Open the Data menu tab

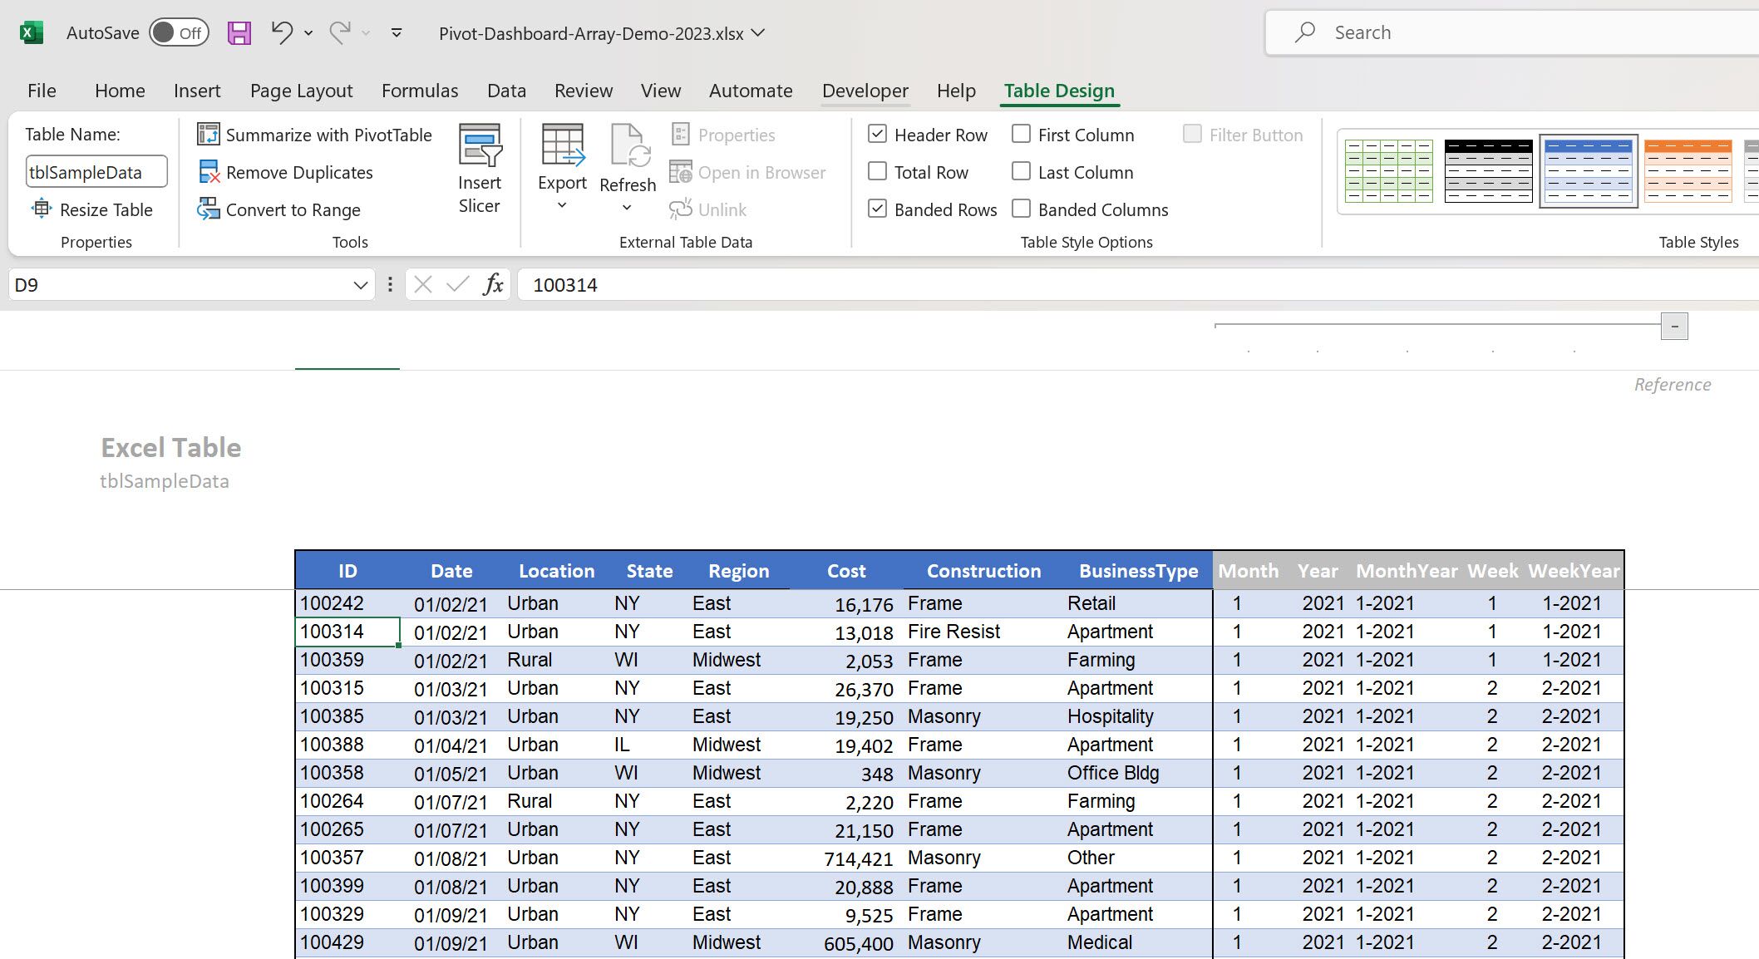505,90
